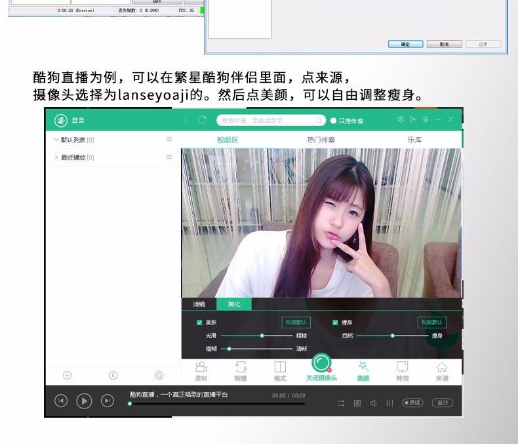The width and height of the screenshot is (518, 444).
Task: Adjust the 光滑–粗糙 skin slider
Action: click(x=256, y=336)
